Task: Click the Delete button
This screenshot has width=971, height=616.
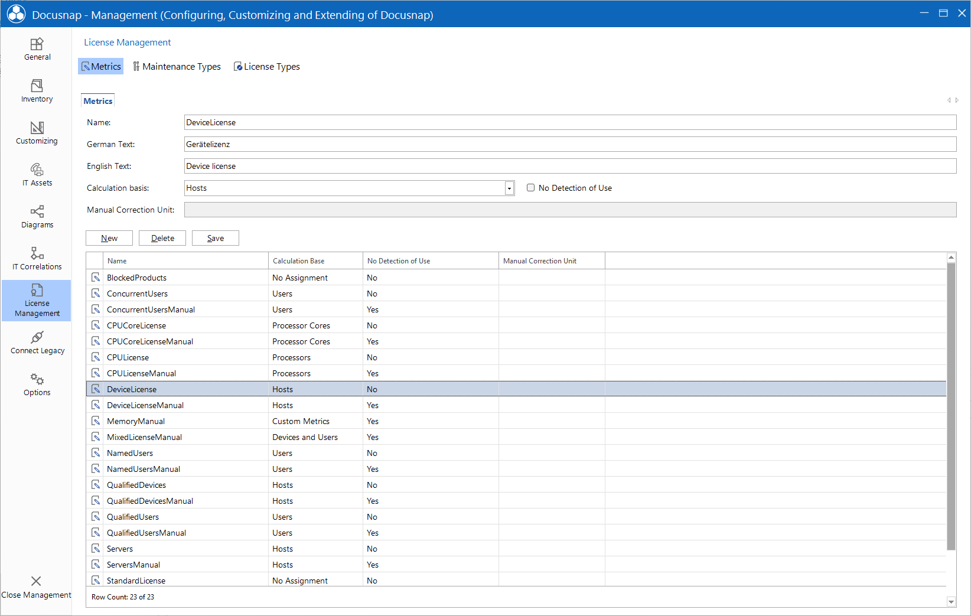Action: coord(162,238)
